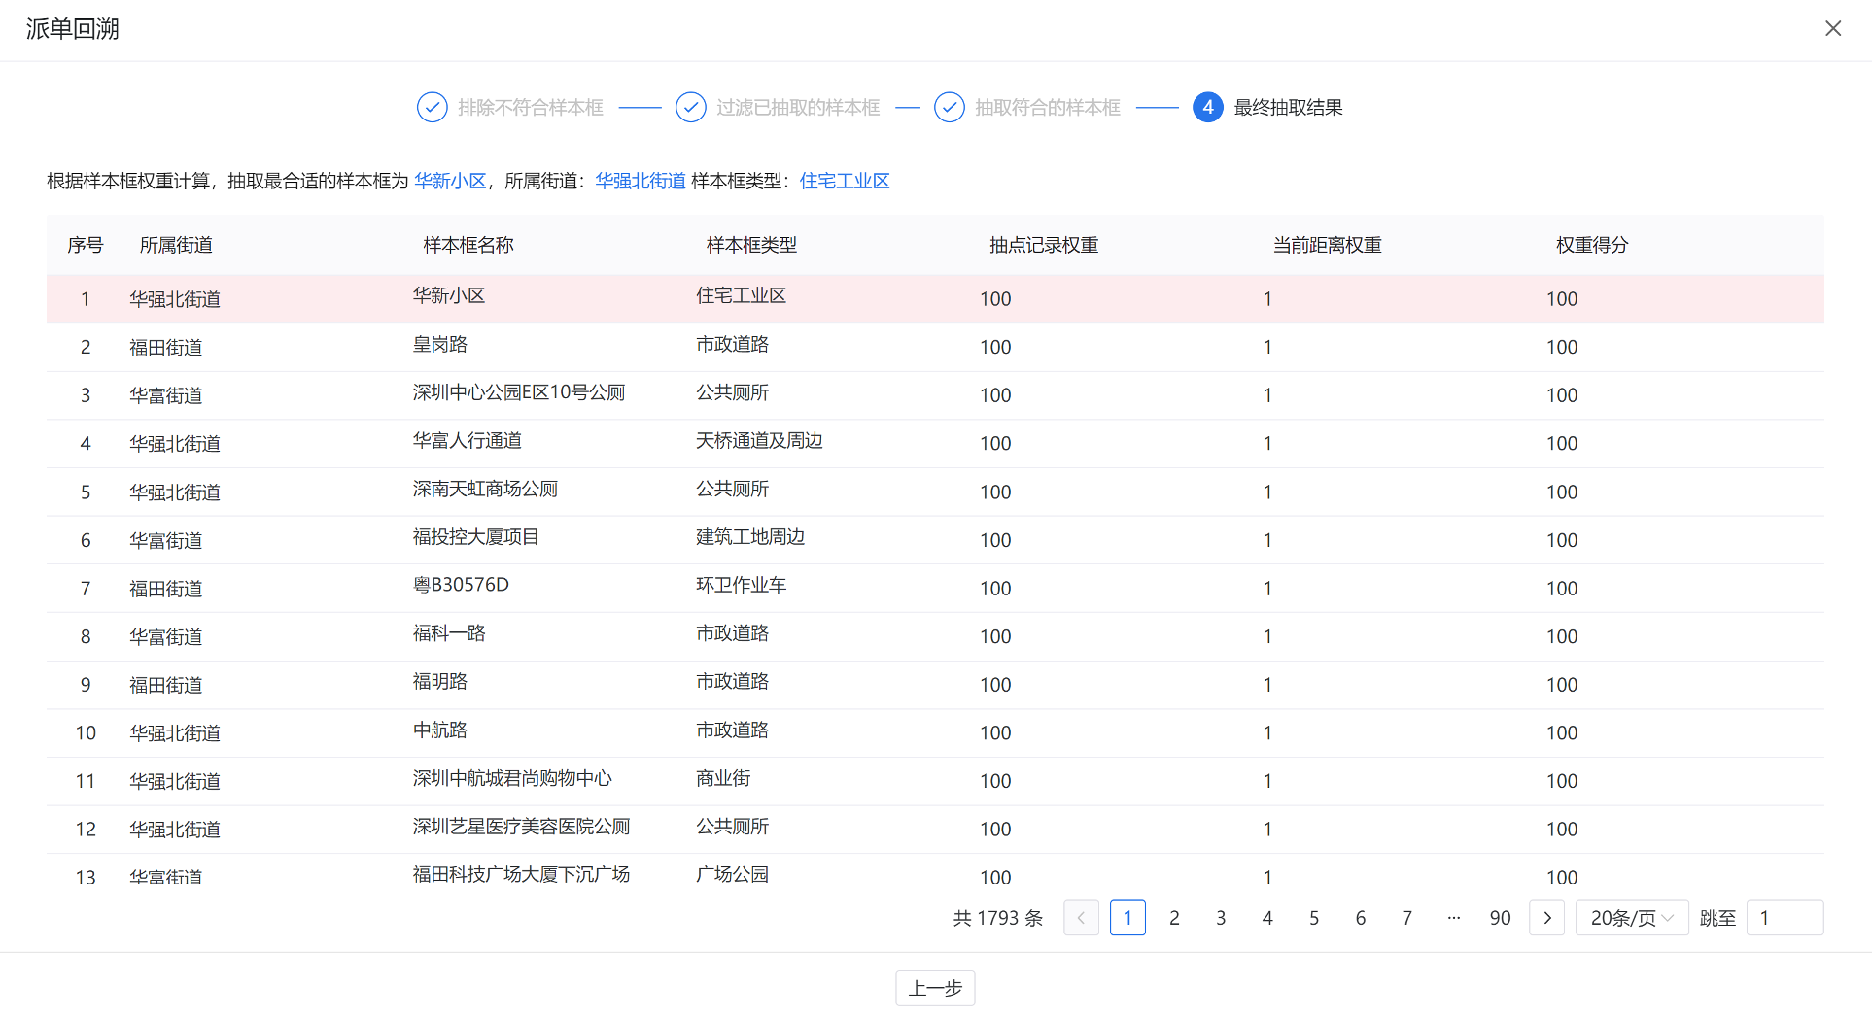This screenshot has height=1018, width=1872.
Task: Open the 华强北街道 link in summary
Action: click(640, 181)
